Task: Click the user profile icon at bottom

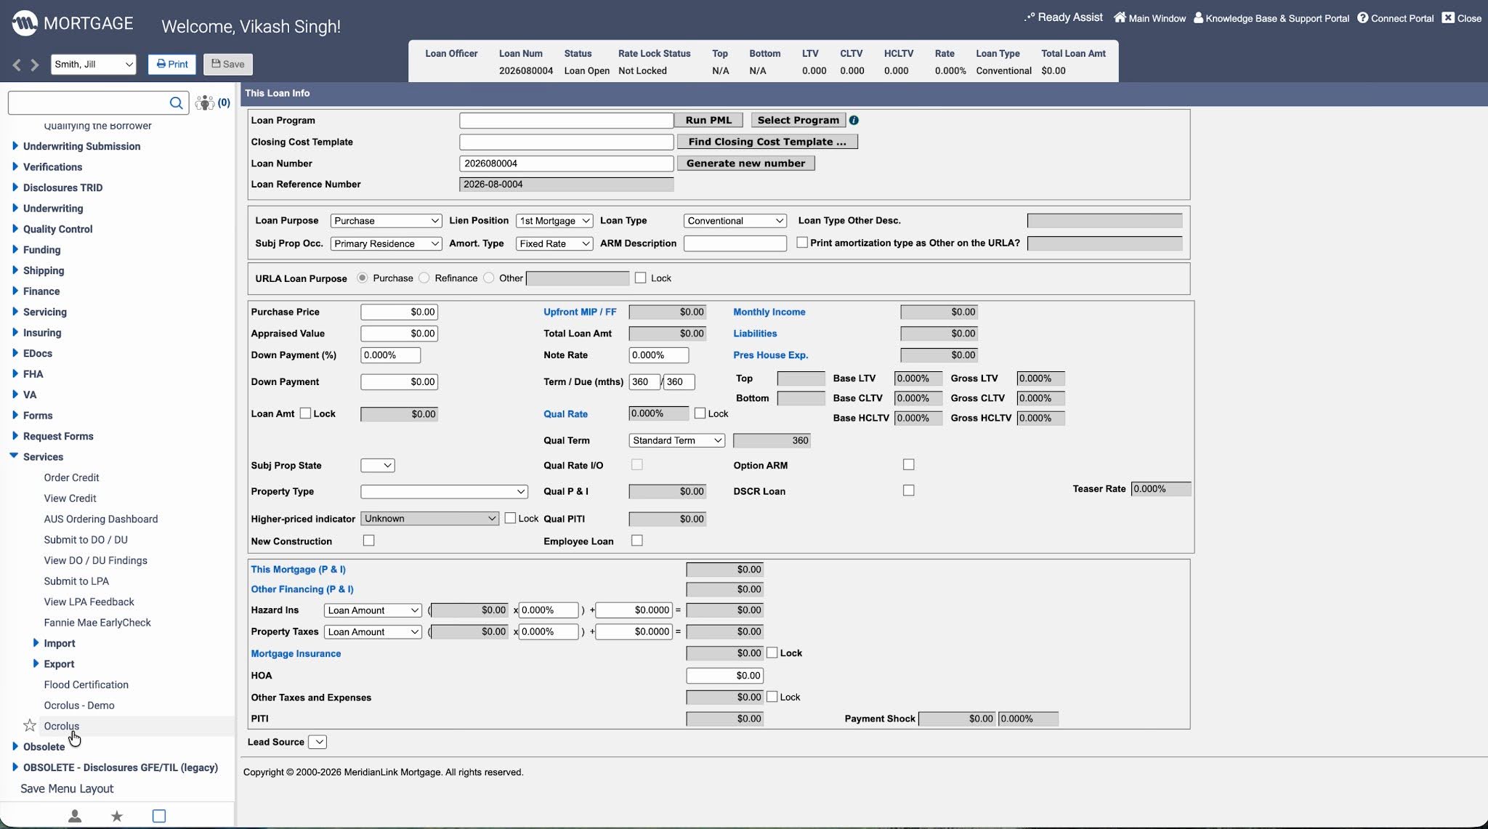Action: (x=75, y=817)
